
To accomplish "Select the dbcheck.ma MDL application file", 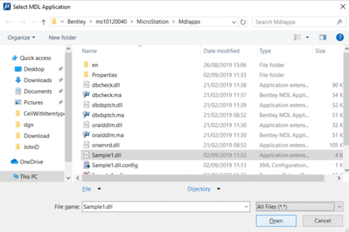I will coord(107,95).
